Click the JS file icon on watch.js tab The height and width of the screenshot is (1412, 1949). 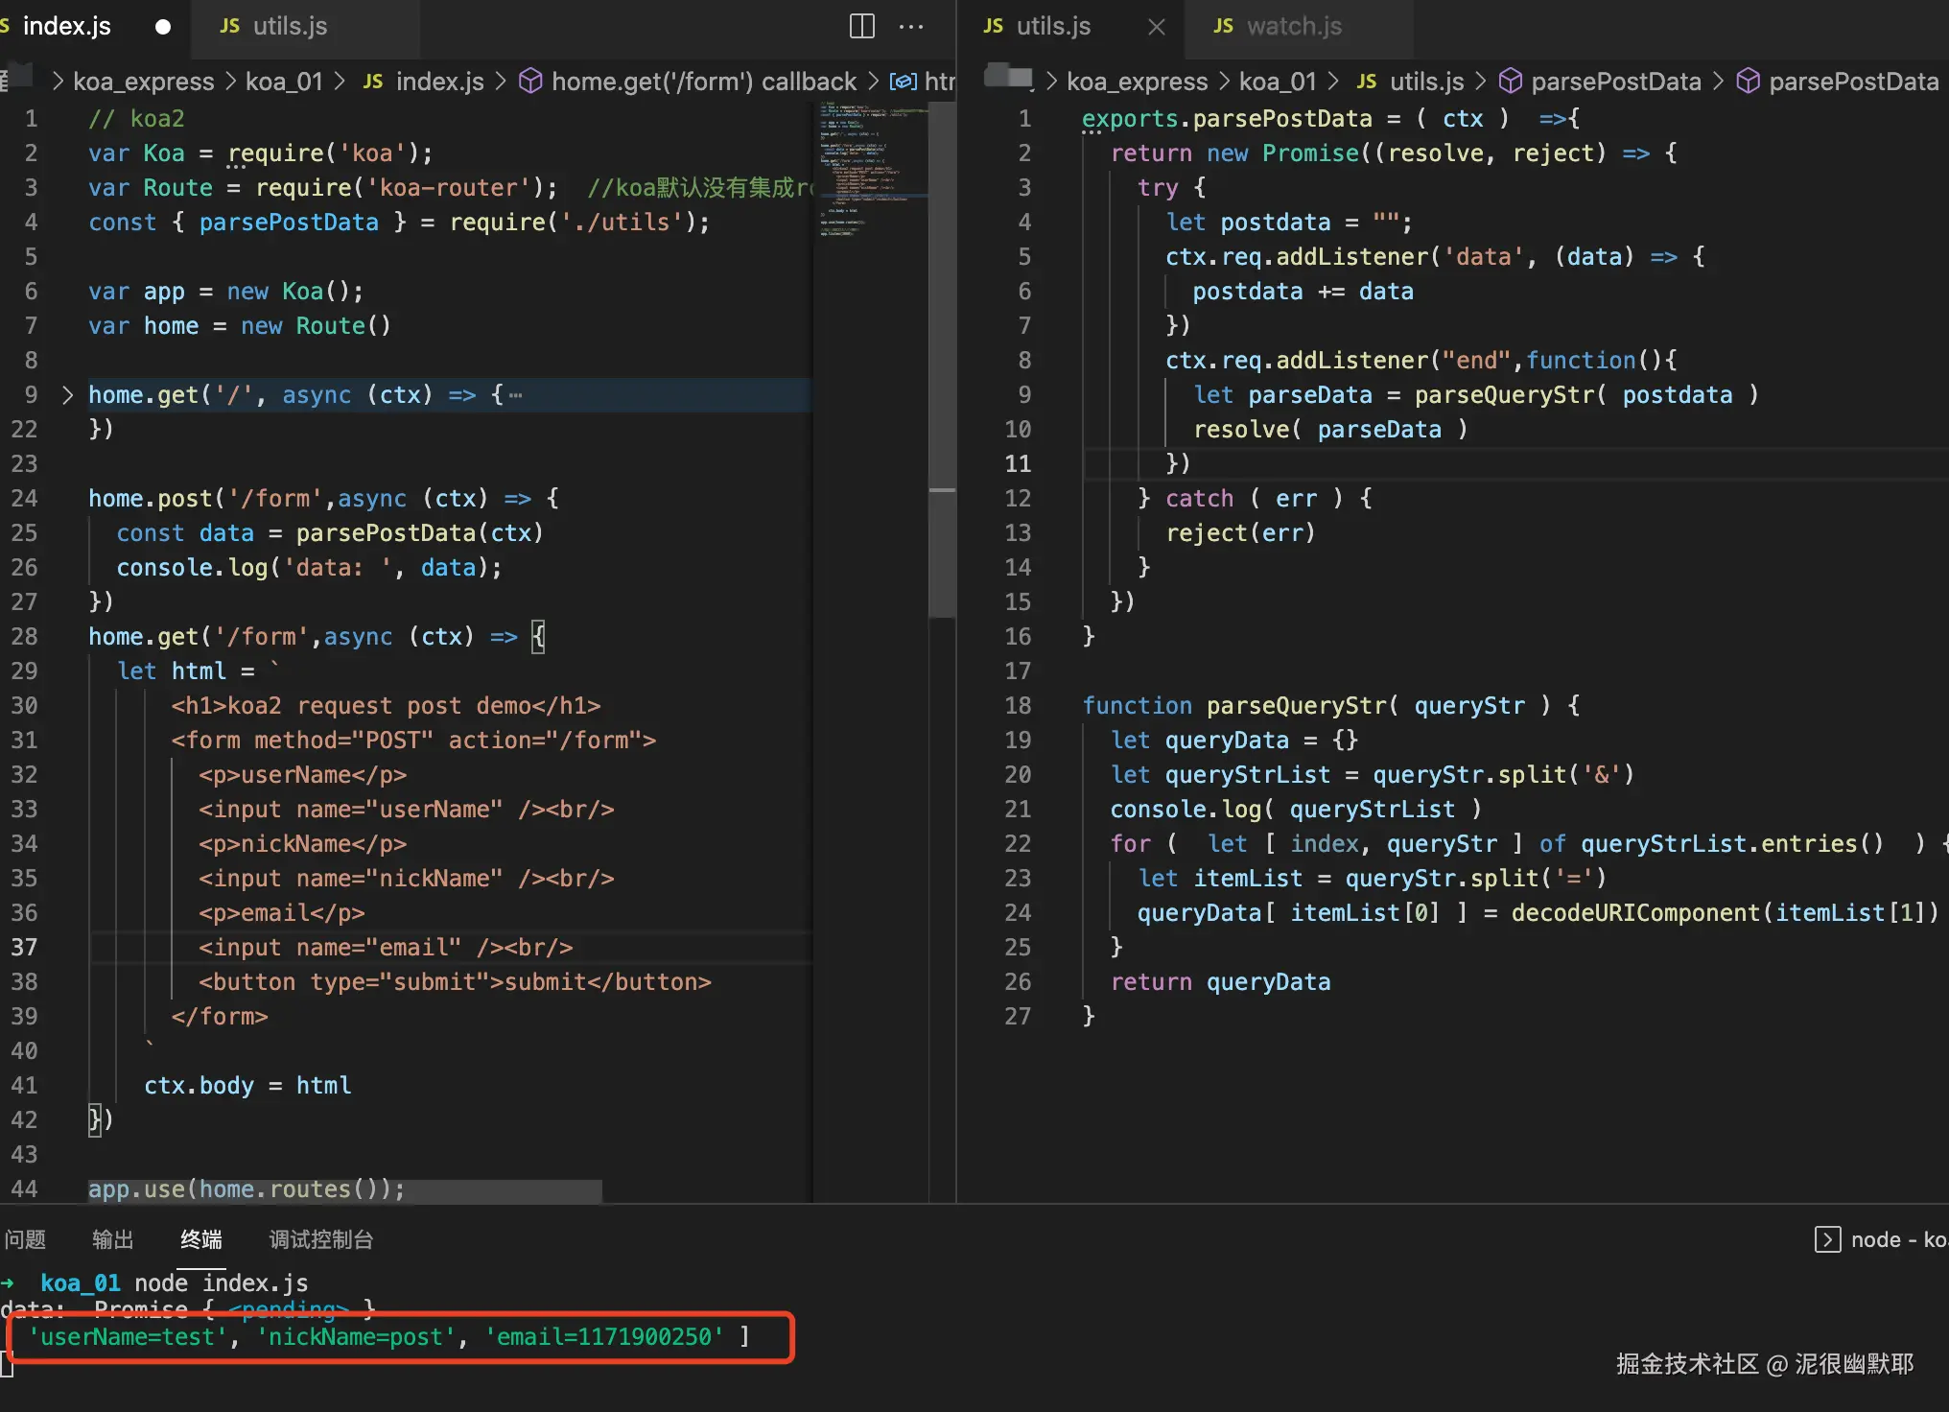coord(1222,26)
